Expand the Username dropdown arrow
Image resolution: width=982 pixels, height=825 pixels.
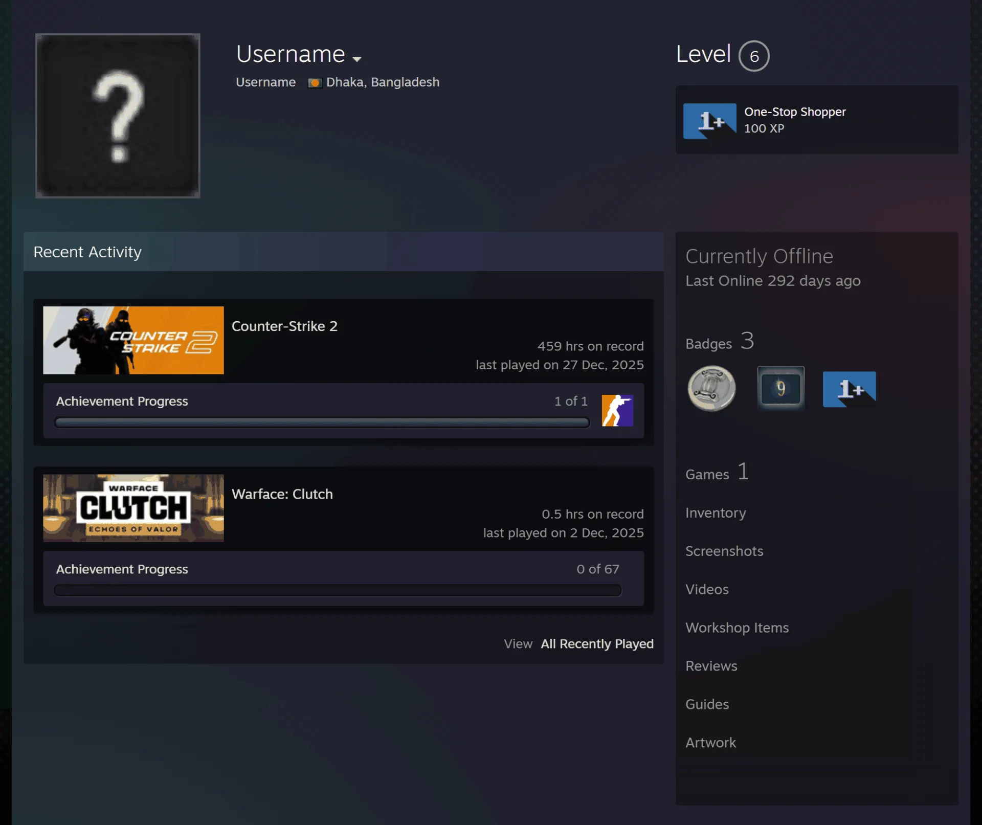pos(357,59)
